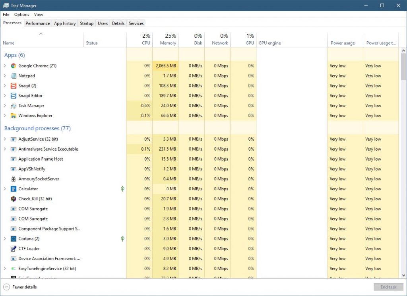This screenshot has width=407, height=296.
Task: Select the first COM Surrogate row icon
Action: coord(14,209)
